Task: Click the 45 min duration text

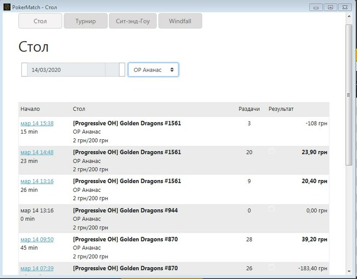Action: (29, 248)
